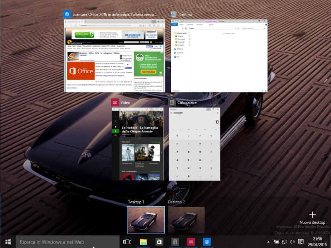
Task: Open the notification center icon
Action: click(x=301, y=242)
